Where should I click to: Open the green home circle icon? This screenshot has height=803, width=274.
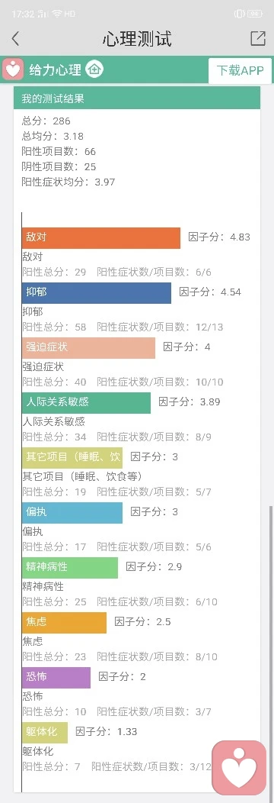(x=94, y=69)
